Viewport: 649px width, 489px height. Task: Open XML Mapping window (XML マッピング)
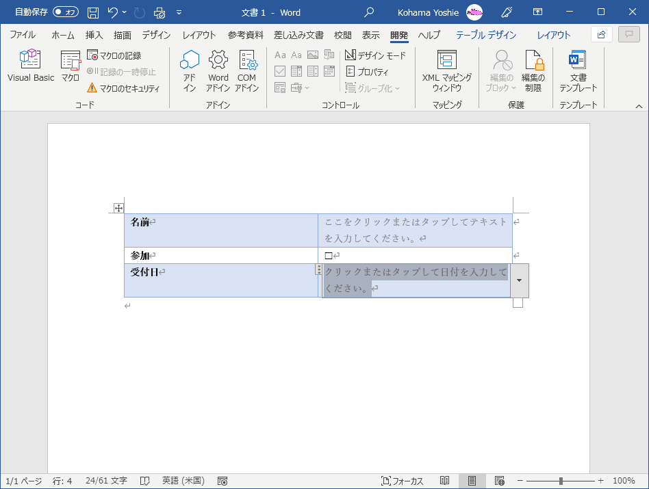[447, 70]
